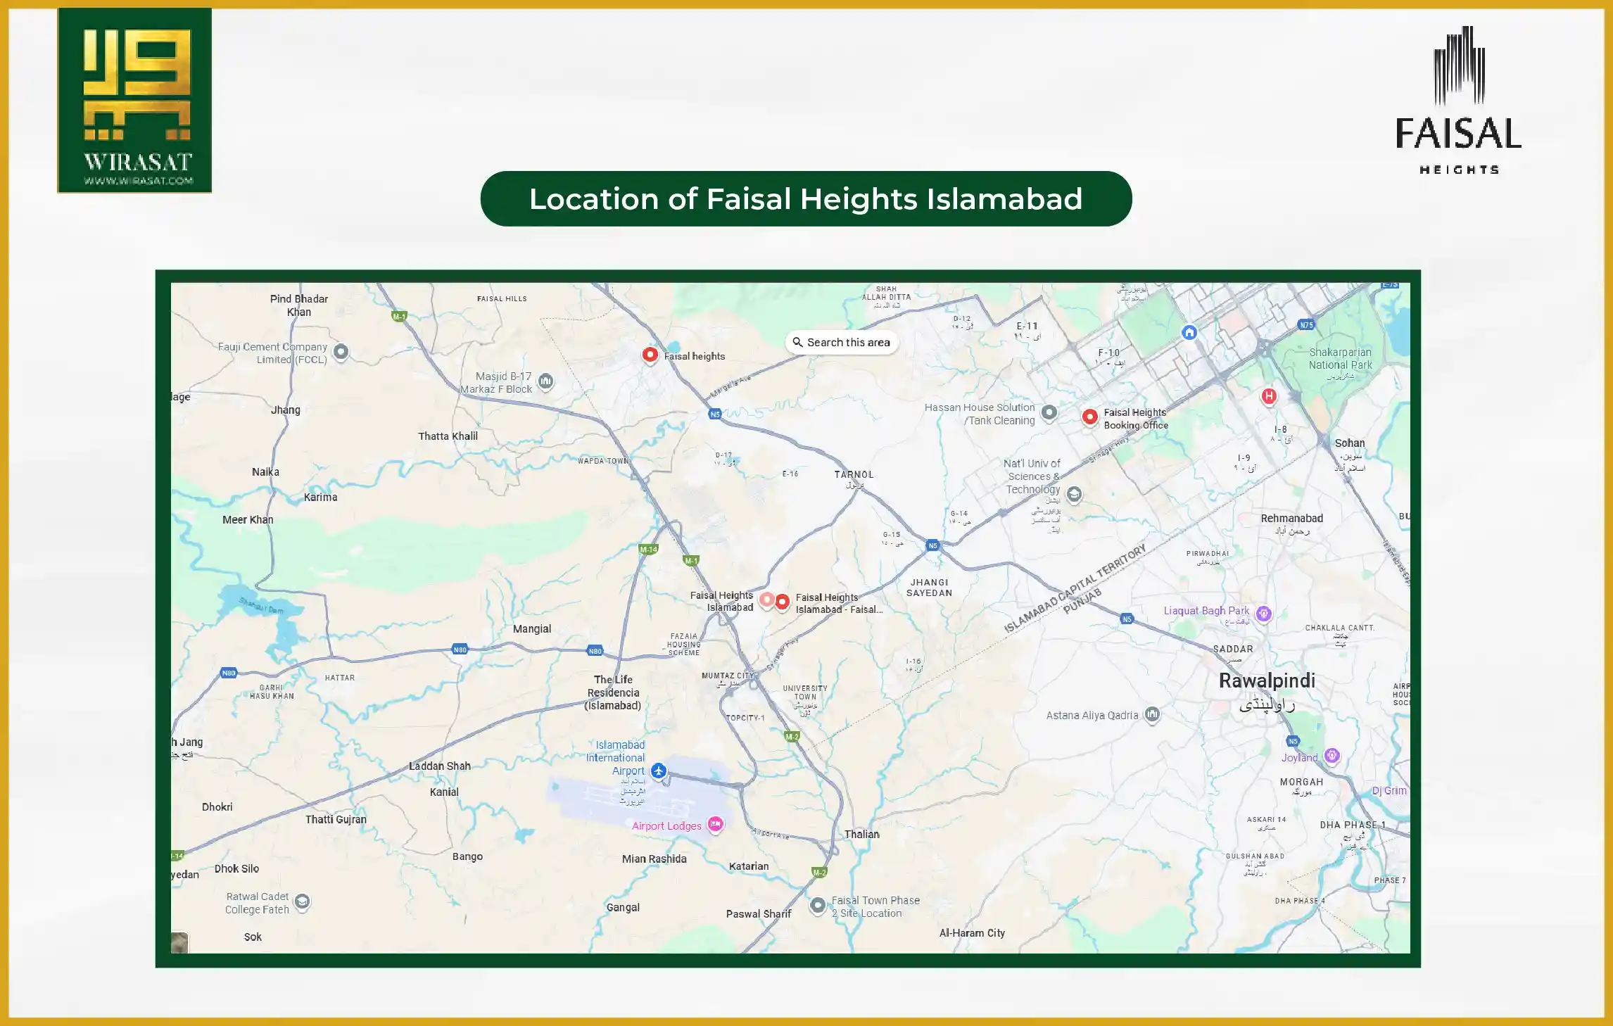Screen dimensions: 1613x1026
Task: Click the Hassan House Solution marker
Action: point(1049,412)
